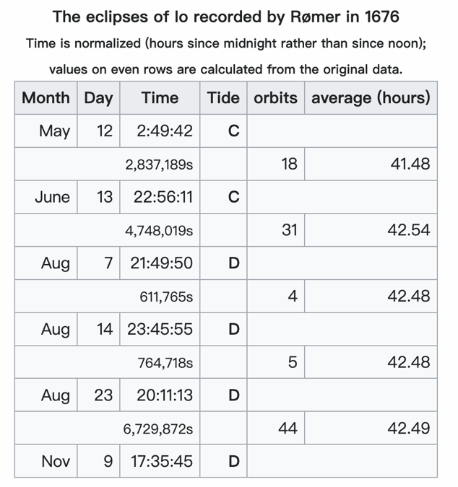This screenshot has width=458, height=487.
Task: Select the 2,837,189s interval cell
Action: [x=159, y=164]
